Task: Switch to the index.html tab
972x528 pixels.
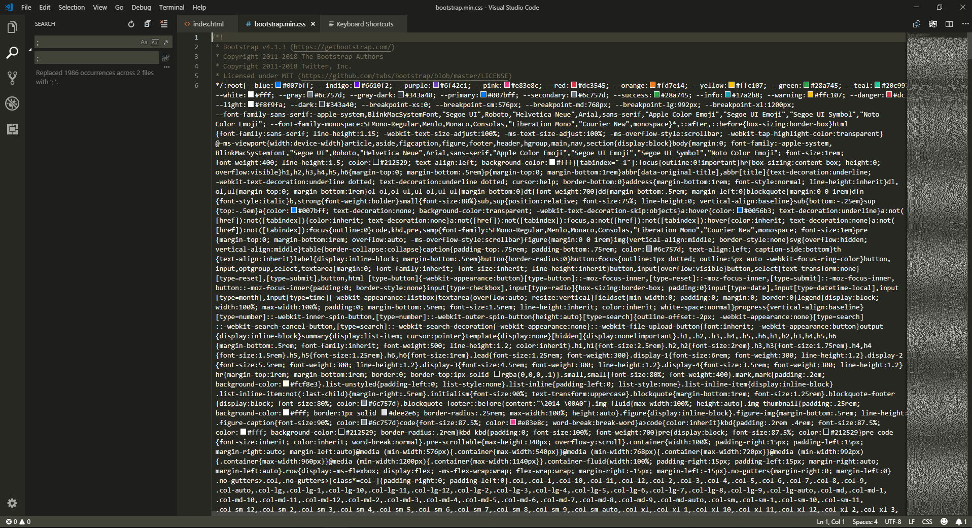Action: 208,24
